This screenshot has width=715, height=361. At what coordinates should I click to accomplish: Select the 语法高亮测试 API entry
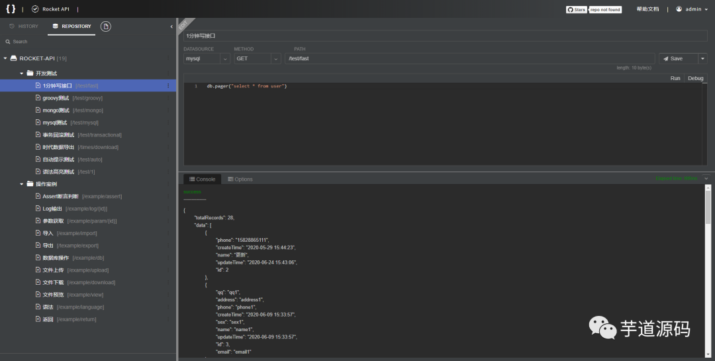click(x=88, y=172)
